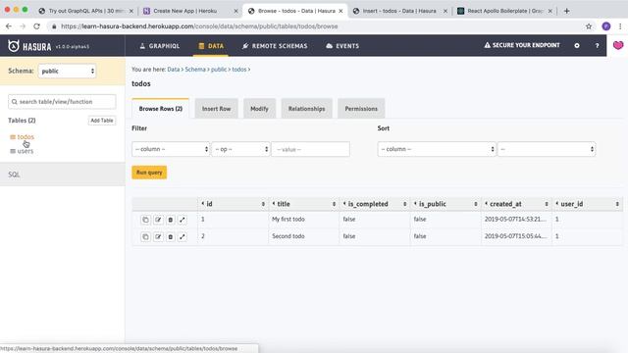Open the Sort column dropdown
This screenshot has width=628, height=353.
[437, 149]
